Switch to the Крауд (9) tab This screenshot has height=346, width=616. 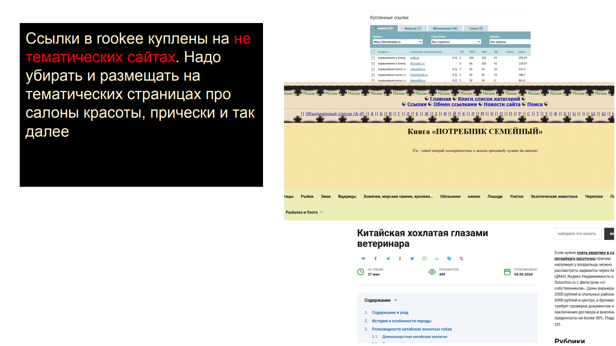(x=476, y=28)
